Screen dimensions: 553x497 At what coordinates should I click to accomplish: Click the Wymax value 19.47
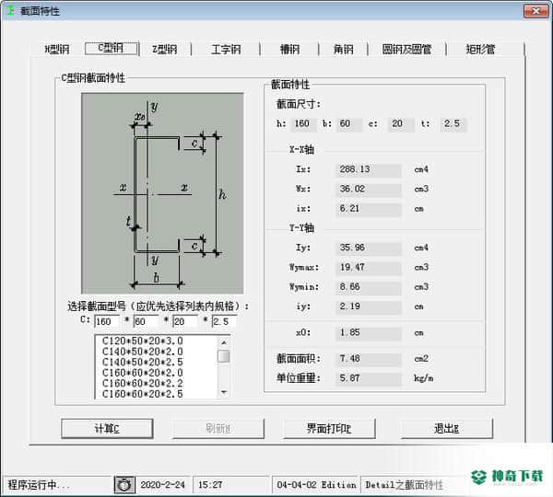point(368,268)
